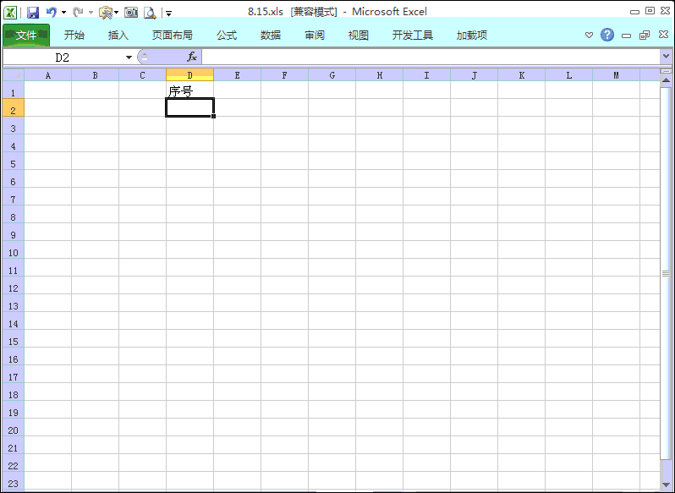Click the Insert Function fx button
This screenshot has width=675, height=493.
pos(191,57)
